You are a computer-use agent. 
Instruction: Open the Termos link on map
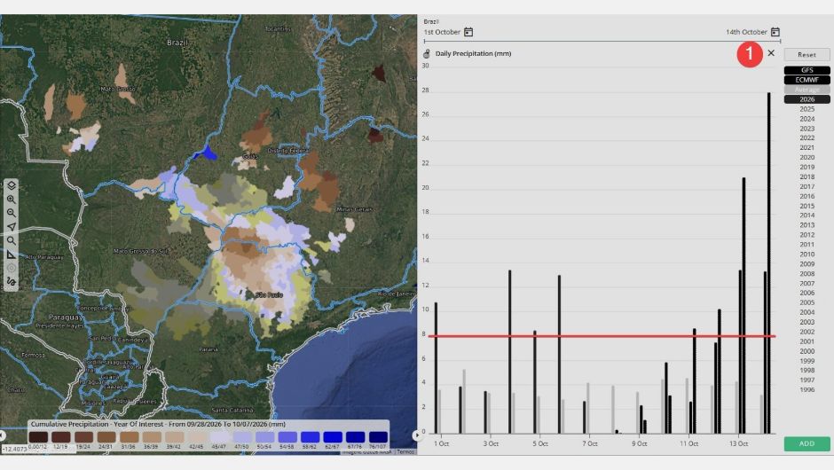point(405,451)
